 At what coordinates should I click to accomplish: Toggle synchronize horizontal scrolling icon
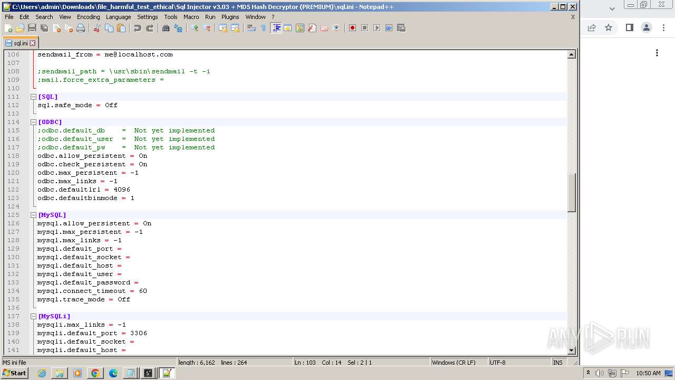point(235,28)
